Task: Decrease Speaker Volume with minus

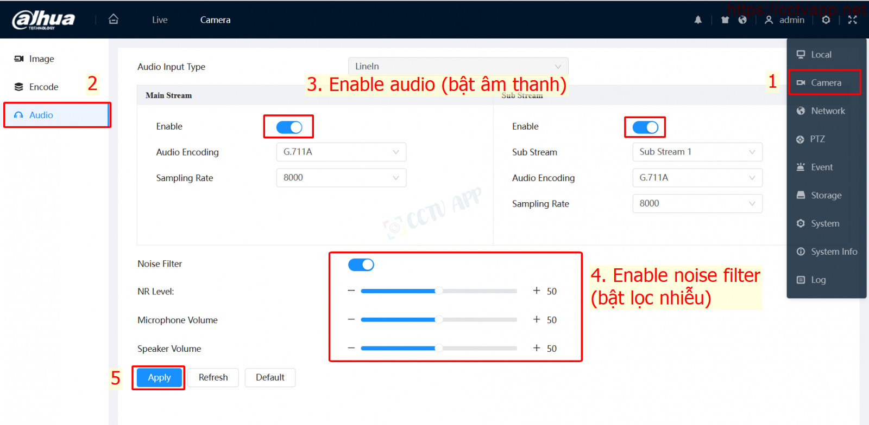Action: [x=351, y=348]
